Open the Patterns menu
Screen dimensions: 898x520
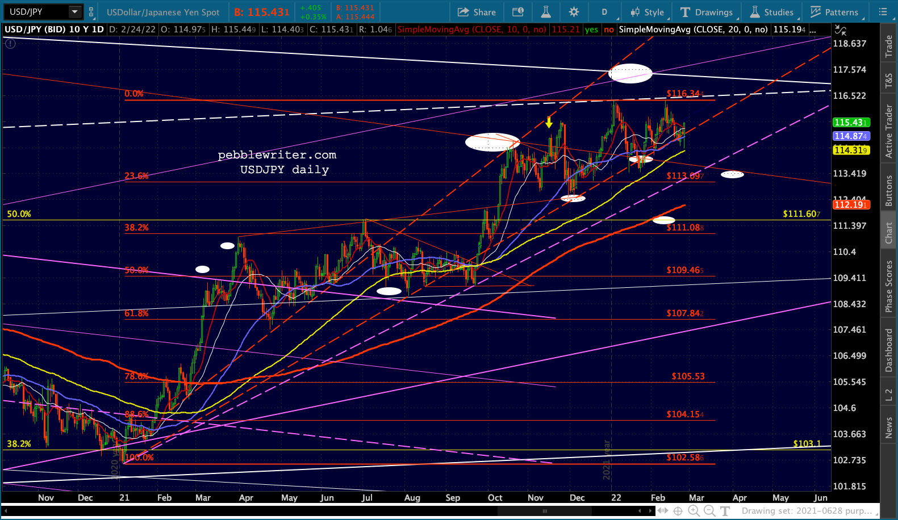point(834,12)
